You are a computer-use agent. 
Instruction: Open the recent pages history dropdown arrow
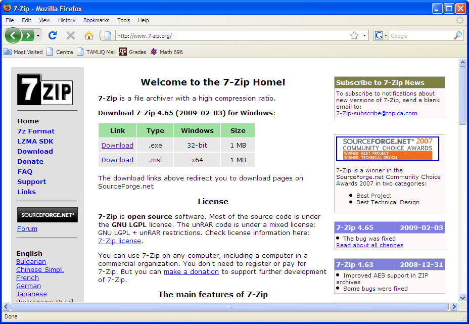click(x=38, y=36)
